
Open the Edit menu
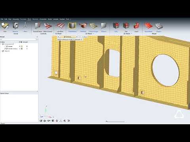pos(6,19)
